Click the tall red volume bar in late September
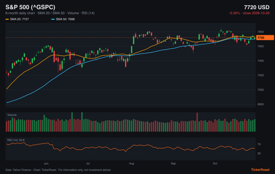 [x=197, y=122]
